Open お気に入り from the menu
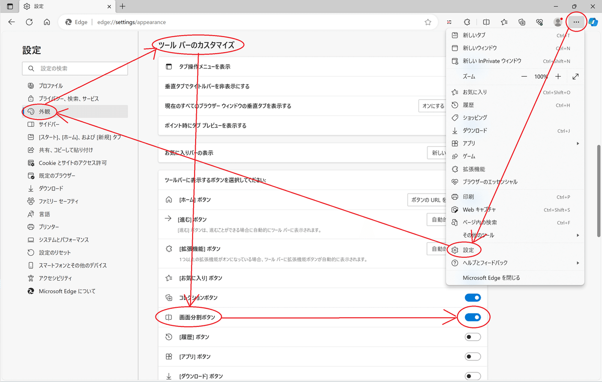 click(x=515, y=92)
